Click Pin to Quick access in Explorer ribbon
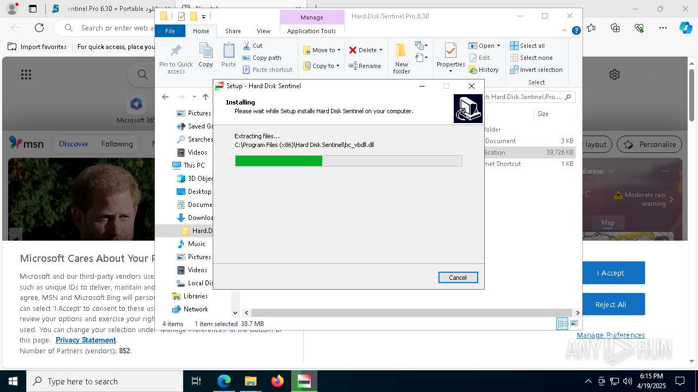 pyautogui.click(x=176, y=59)
